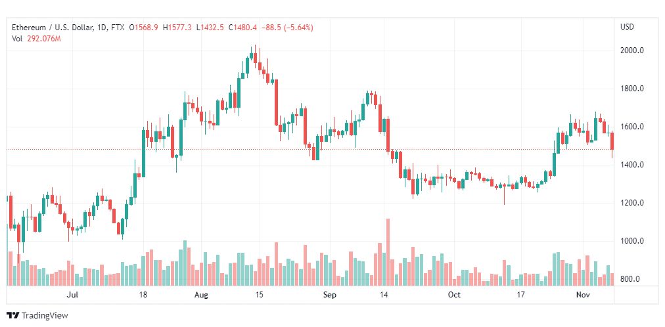Viewport: 665px width, 327px height.
Task: Click the tallest red volume bar
Action: pos(388,252)
